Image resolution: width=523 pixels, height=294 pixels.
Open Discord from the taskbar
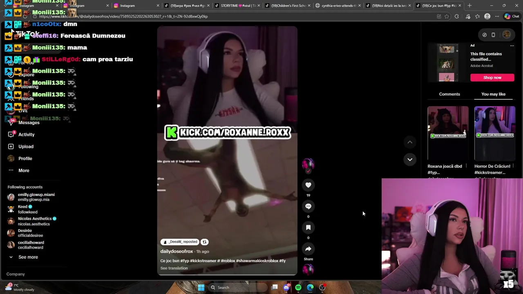click(x=286, y=287)
